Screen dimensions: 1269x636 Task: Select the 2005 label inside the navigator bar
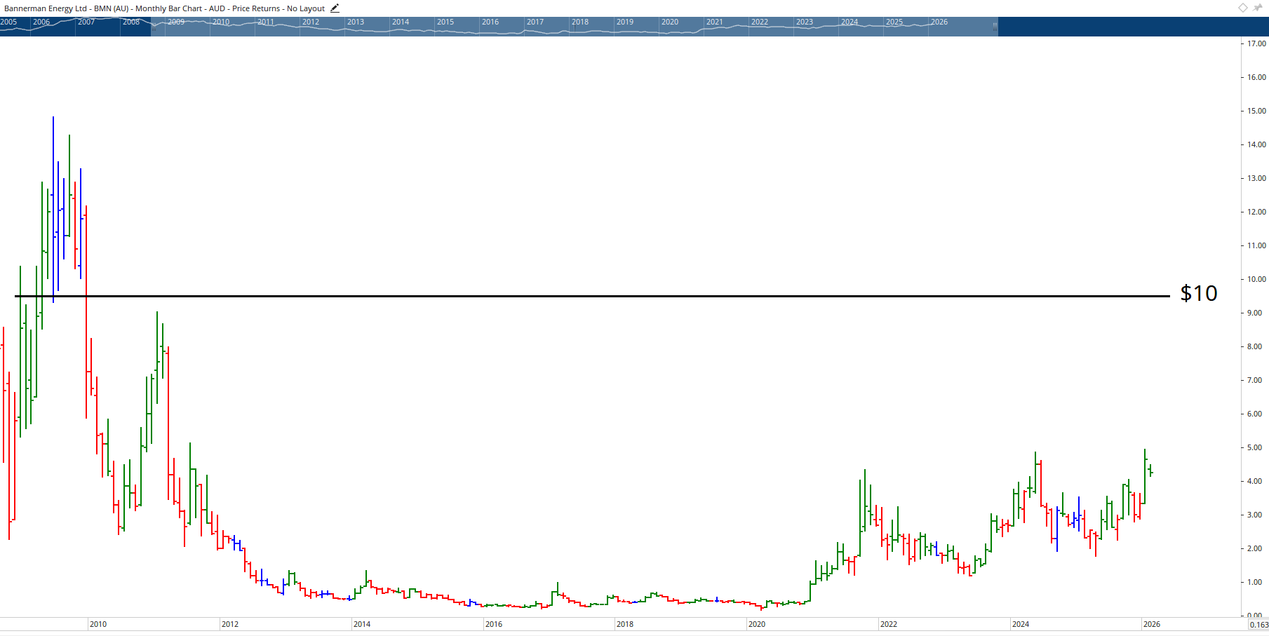pos(10,22)
